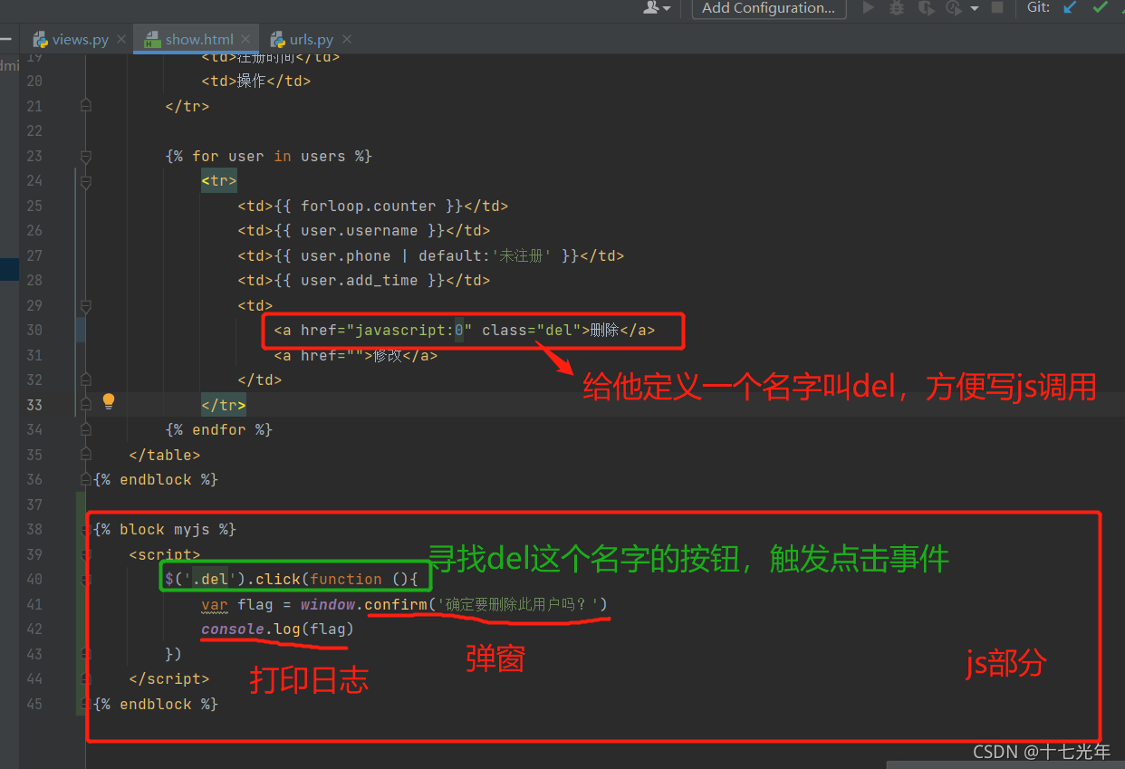Click the empty href anchor on line 31
Image resolution: width=1125 pixels, height=769 pixels.
click(356, 355)
